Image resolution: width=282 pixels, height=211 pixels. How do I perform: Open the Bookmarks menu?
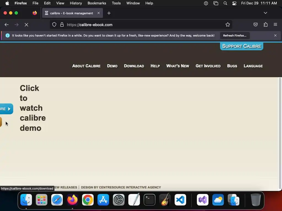[97, 3]
